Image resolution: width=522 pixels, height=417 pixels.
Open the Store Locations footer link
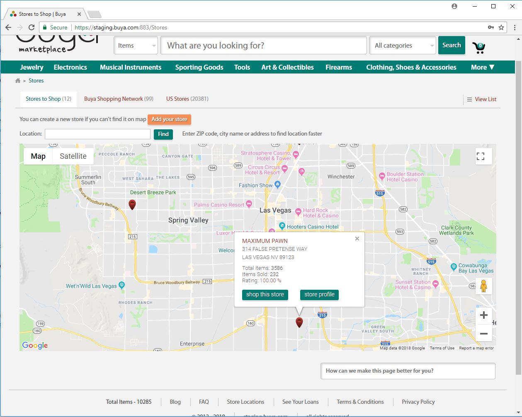pos(245,402)
